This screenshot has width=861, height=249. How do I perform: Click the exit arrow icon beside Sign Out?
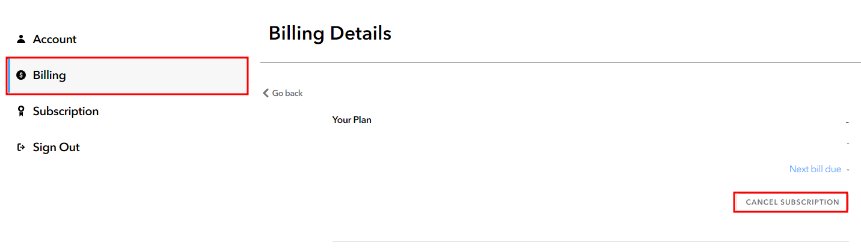click(x=21, y=147)
